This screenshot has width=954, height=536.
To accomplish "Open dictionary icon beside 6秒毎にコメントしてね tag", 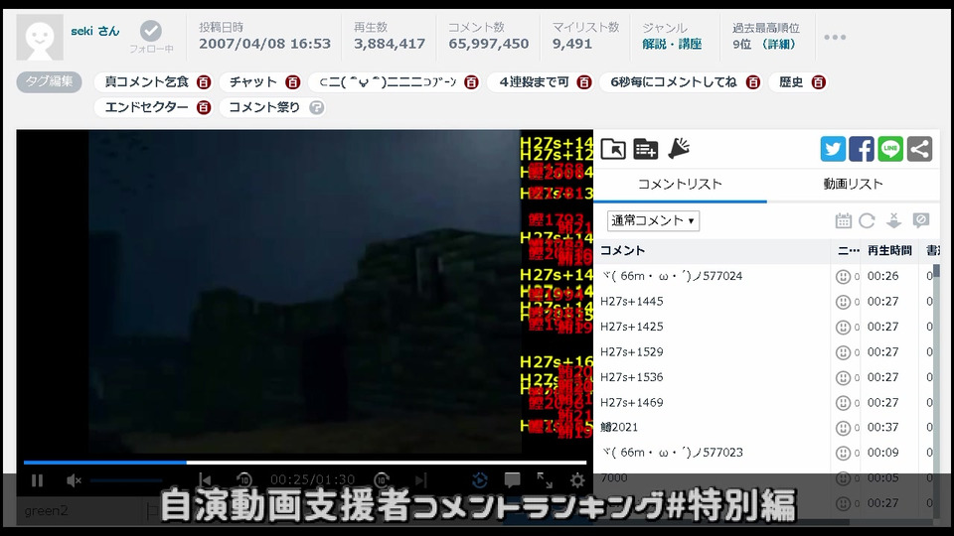I will click(752, 82).
